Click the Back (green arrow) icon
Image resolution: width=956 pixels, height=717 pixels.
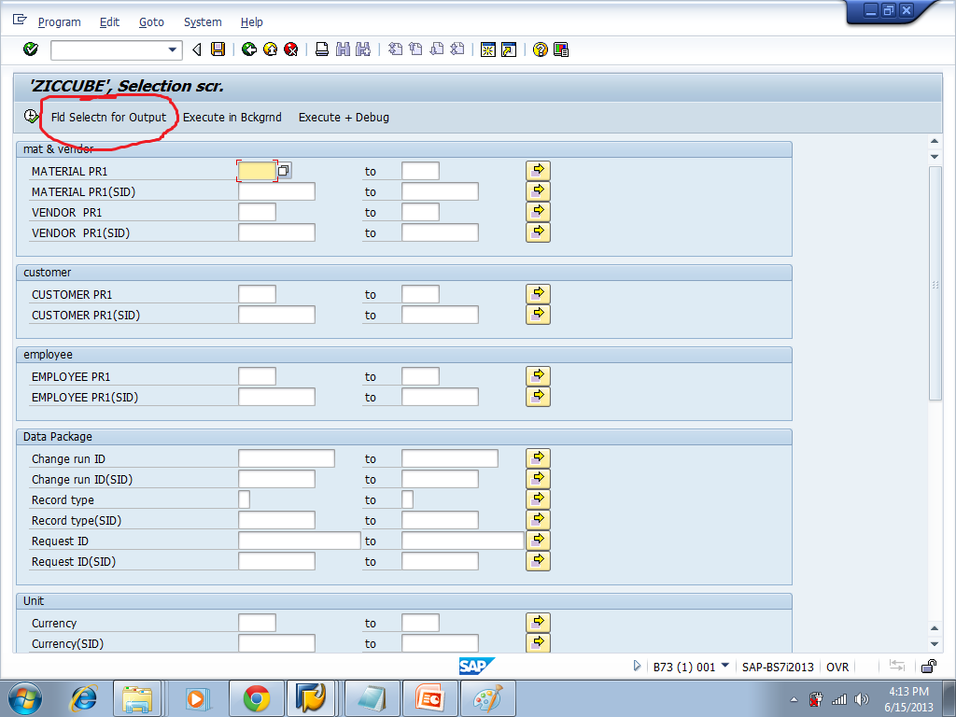pos(248,49)
